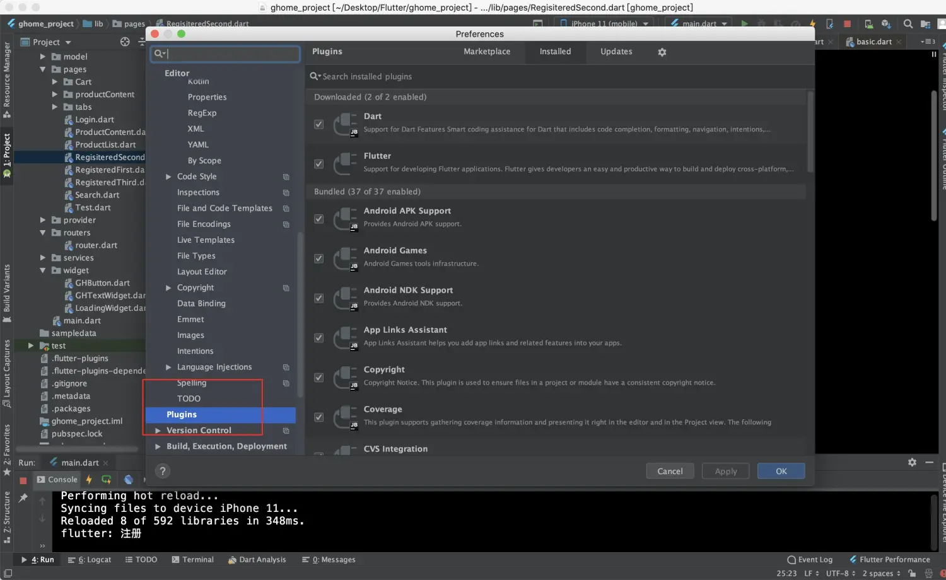Click the Android APK Support plugin icon
Screen dimensions: 946x580
(345, 218)
